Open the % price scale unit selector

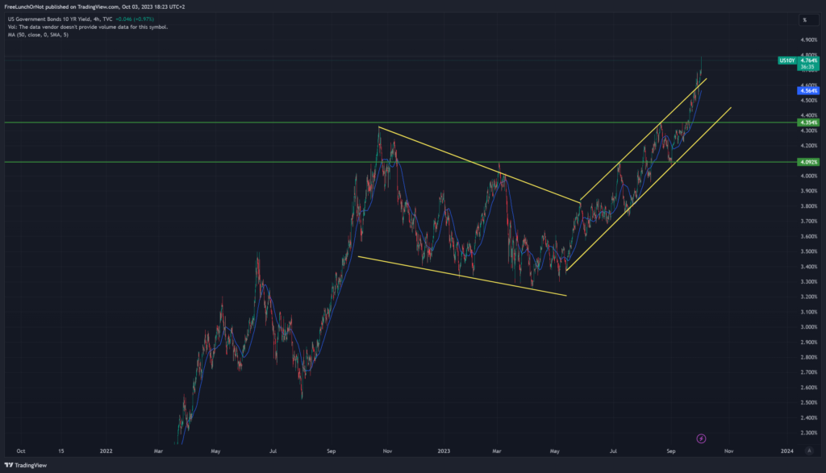[x=803, y=19]
